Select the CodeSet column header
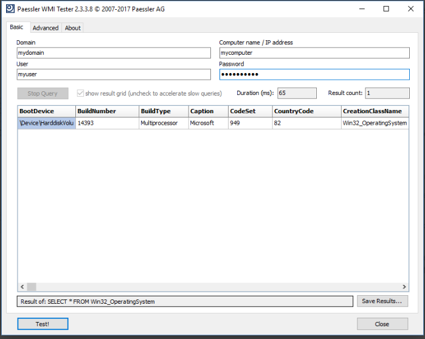Screen dimensions: 425x339 point(251,111)
